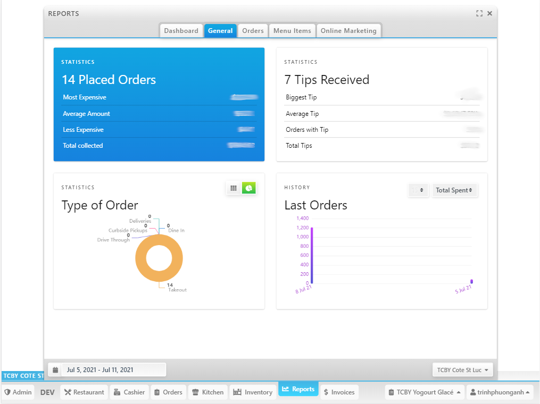Open Orders module in the bottom bar

click(x=168, y=392)
